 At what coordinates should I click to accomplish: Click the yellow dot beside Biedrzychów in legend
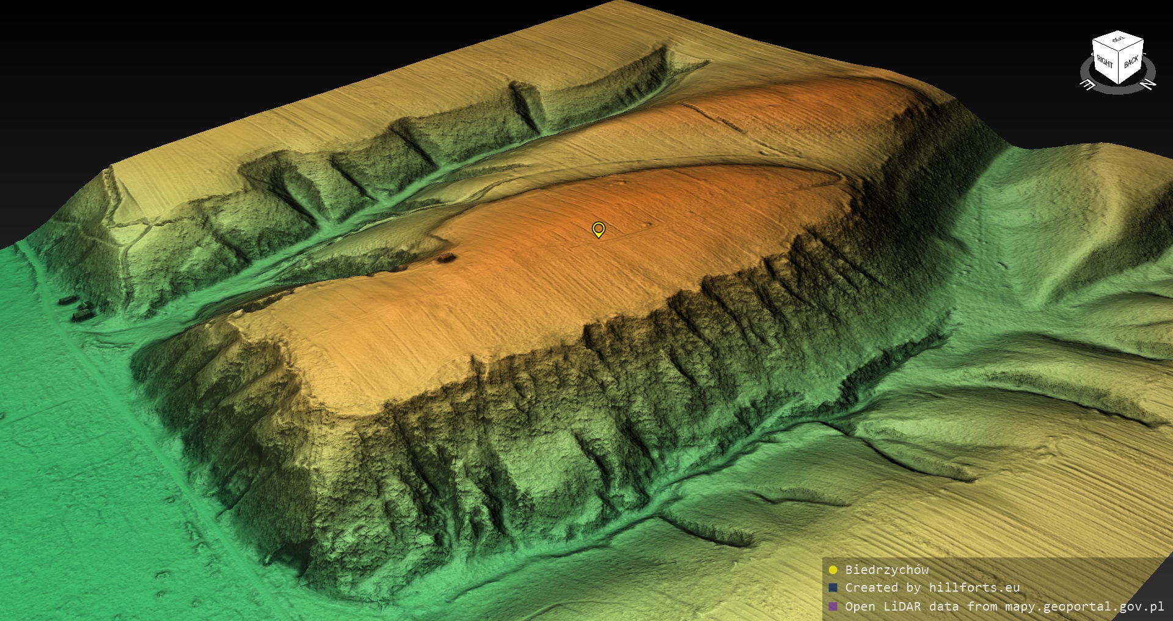833,570
